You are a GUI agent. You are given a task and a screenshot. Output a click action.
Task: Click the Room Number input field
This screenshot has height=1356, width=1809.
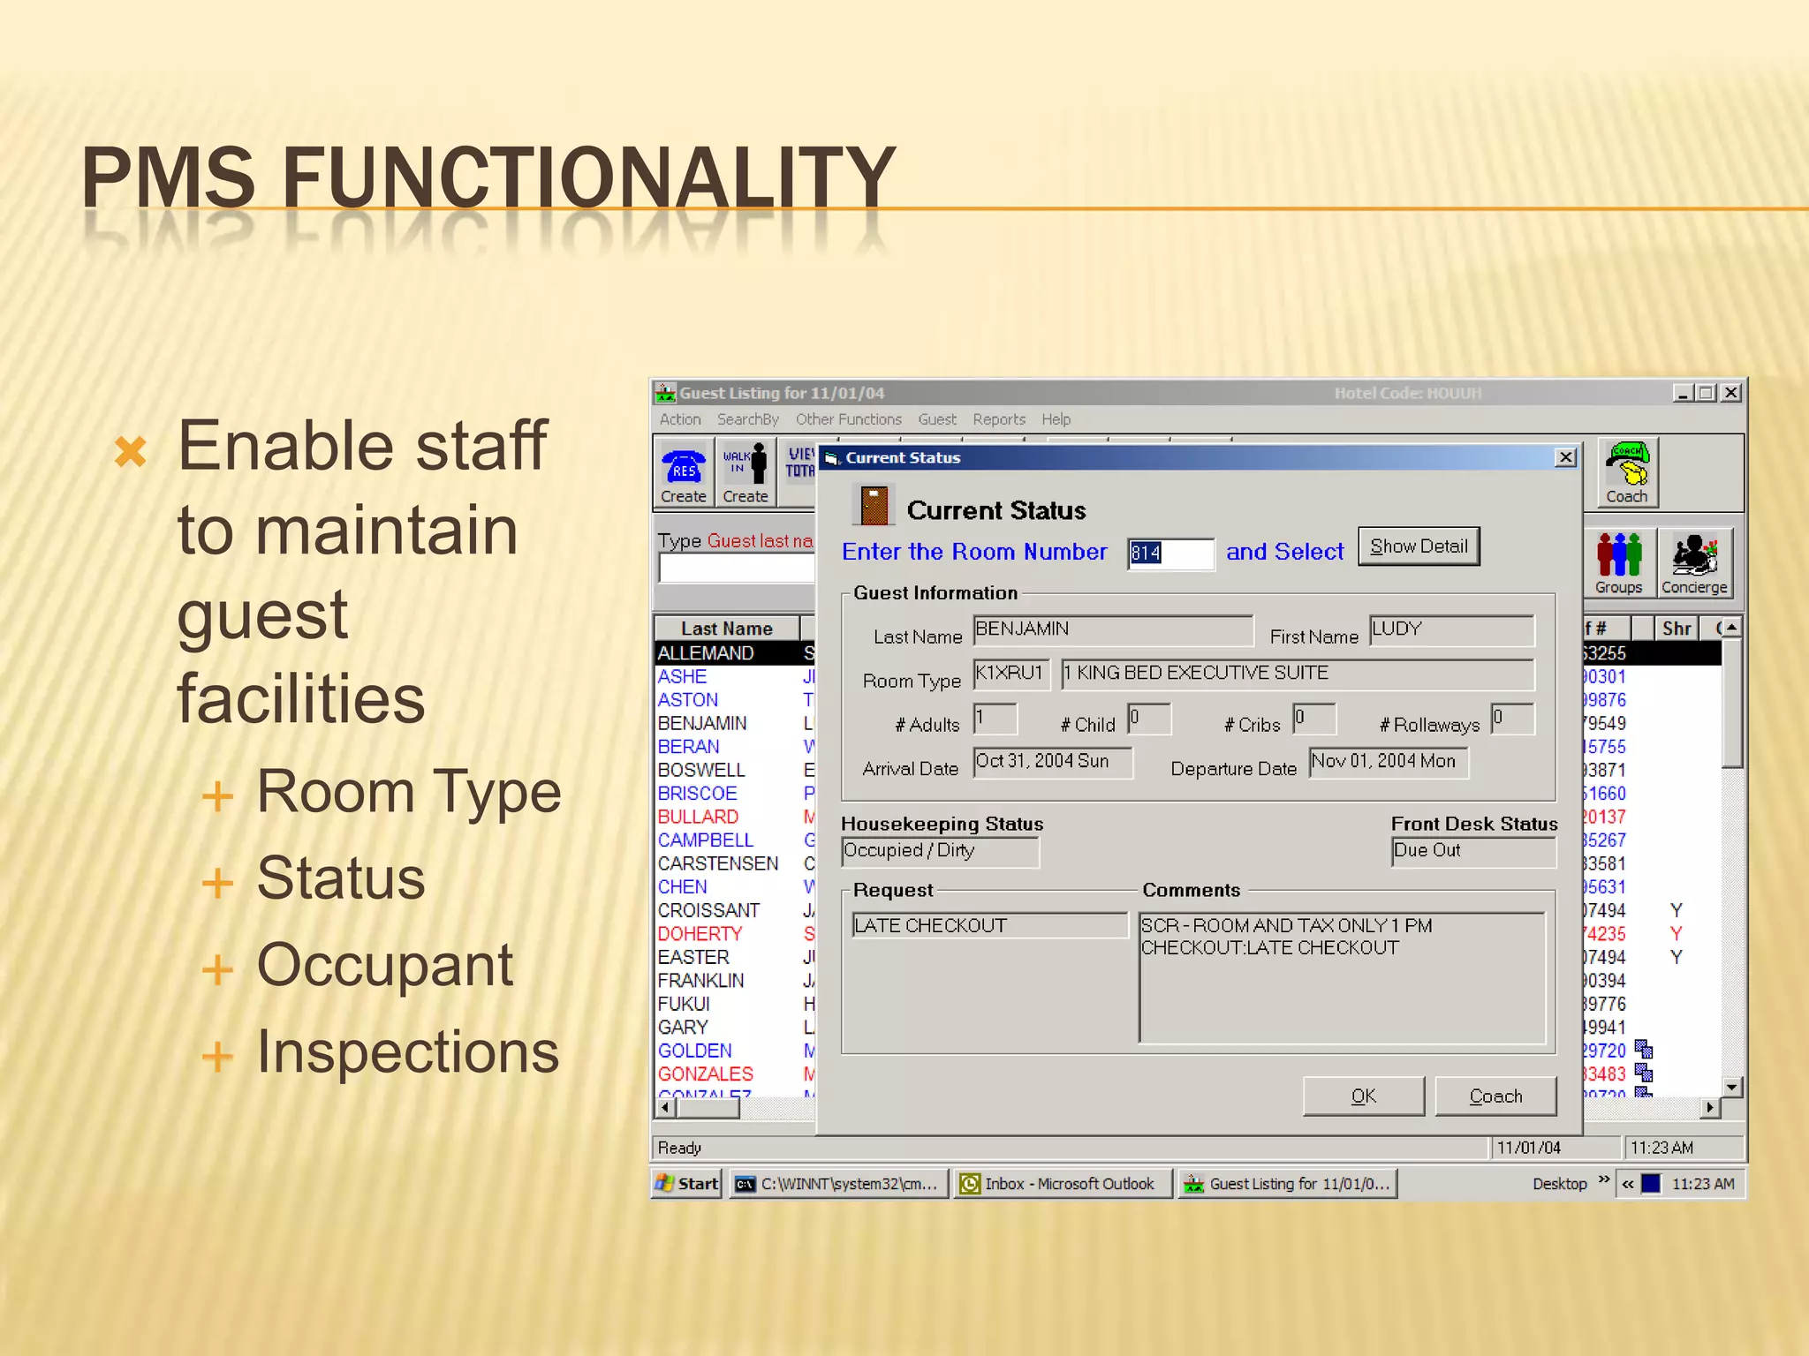click(x=1170, y=554)
